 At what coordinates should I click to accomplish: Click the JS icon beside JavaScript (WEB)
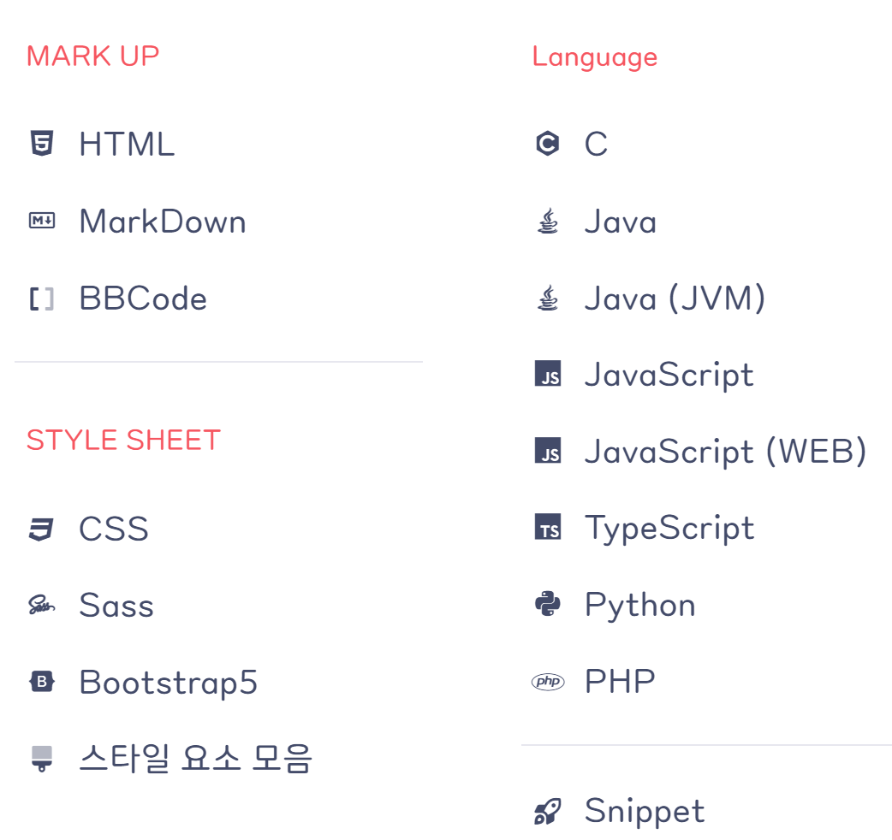547,450
